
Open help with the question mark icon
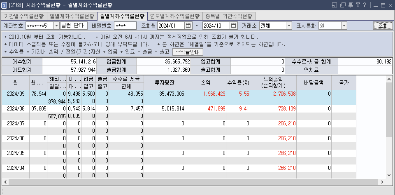click(x=364, y=5)
